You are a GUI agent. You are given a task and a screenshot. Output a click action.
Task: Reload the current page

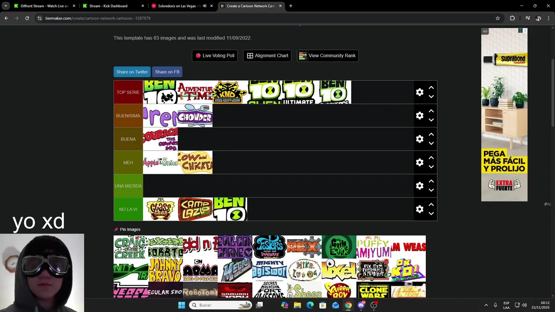[x=27, y=18]
